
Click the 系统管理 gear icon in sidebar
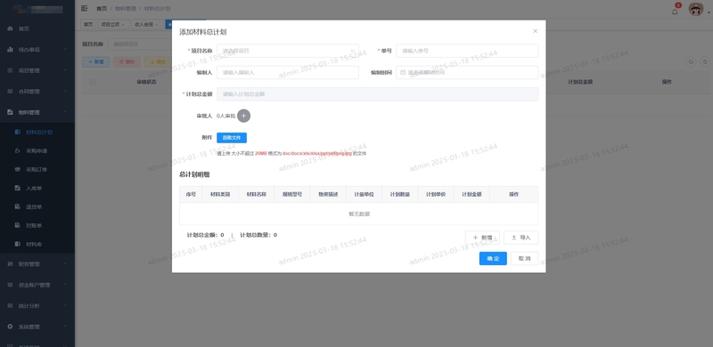(10, 327)
